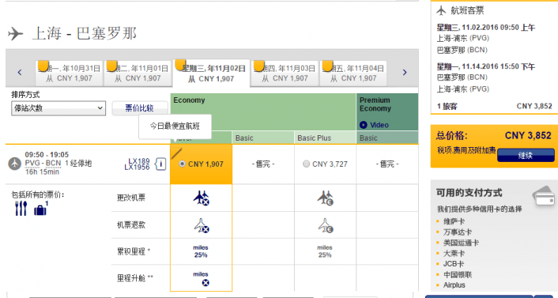This screenshot has width=558, height=298.
Task: Click the flight number LX189
Action: (139, 161)
